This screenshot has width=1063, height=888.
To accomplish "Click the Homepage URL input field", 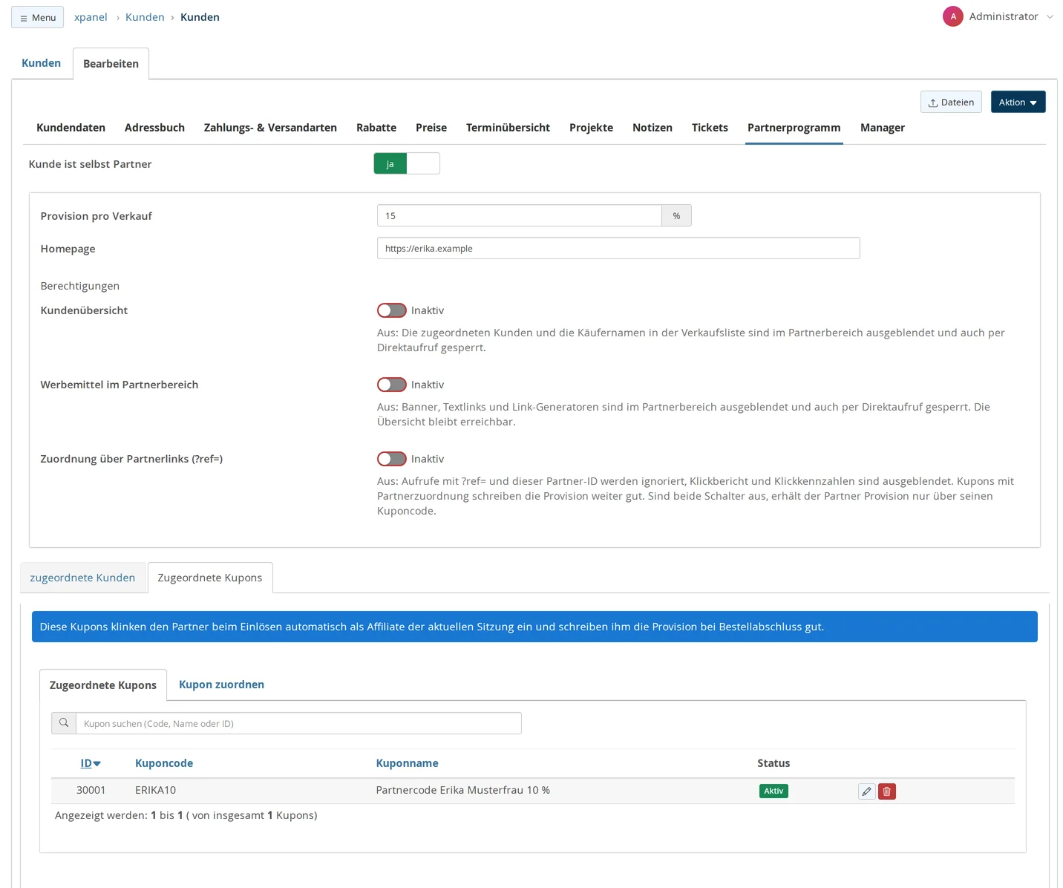I will (618, 248).
